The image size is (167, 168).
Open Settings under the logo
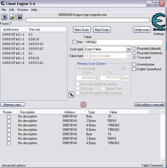pos(159,34)
